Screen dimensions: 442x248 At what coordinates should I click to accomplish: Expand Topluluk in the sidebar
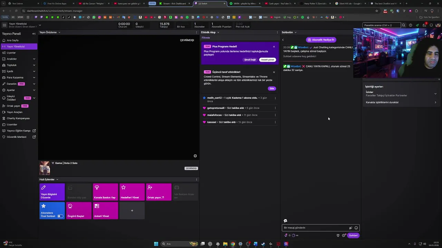point(34,65)
